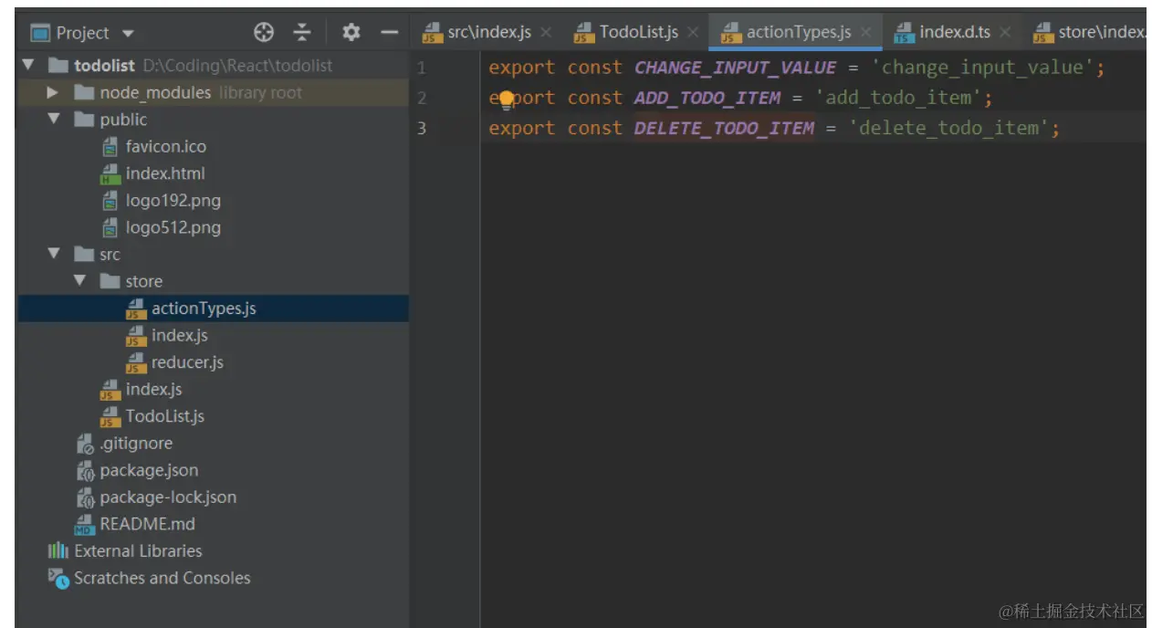This screenshot has width=1152, height=628.
Task: Click the favicon.ico file icon
Action: coord(110,146)
